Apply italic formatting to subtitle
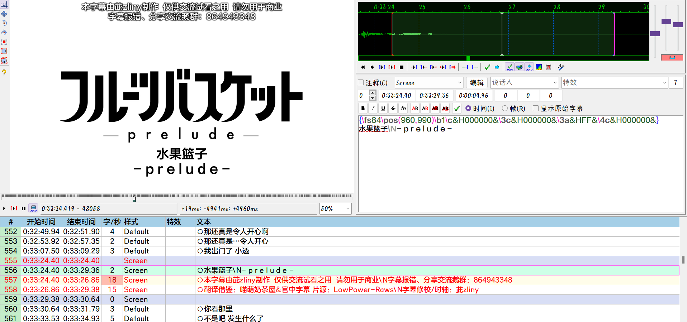Image resolution: width=687 pixels, height=322 pixels. pyautogui.click(x=373, y=108)
